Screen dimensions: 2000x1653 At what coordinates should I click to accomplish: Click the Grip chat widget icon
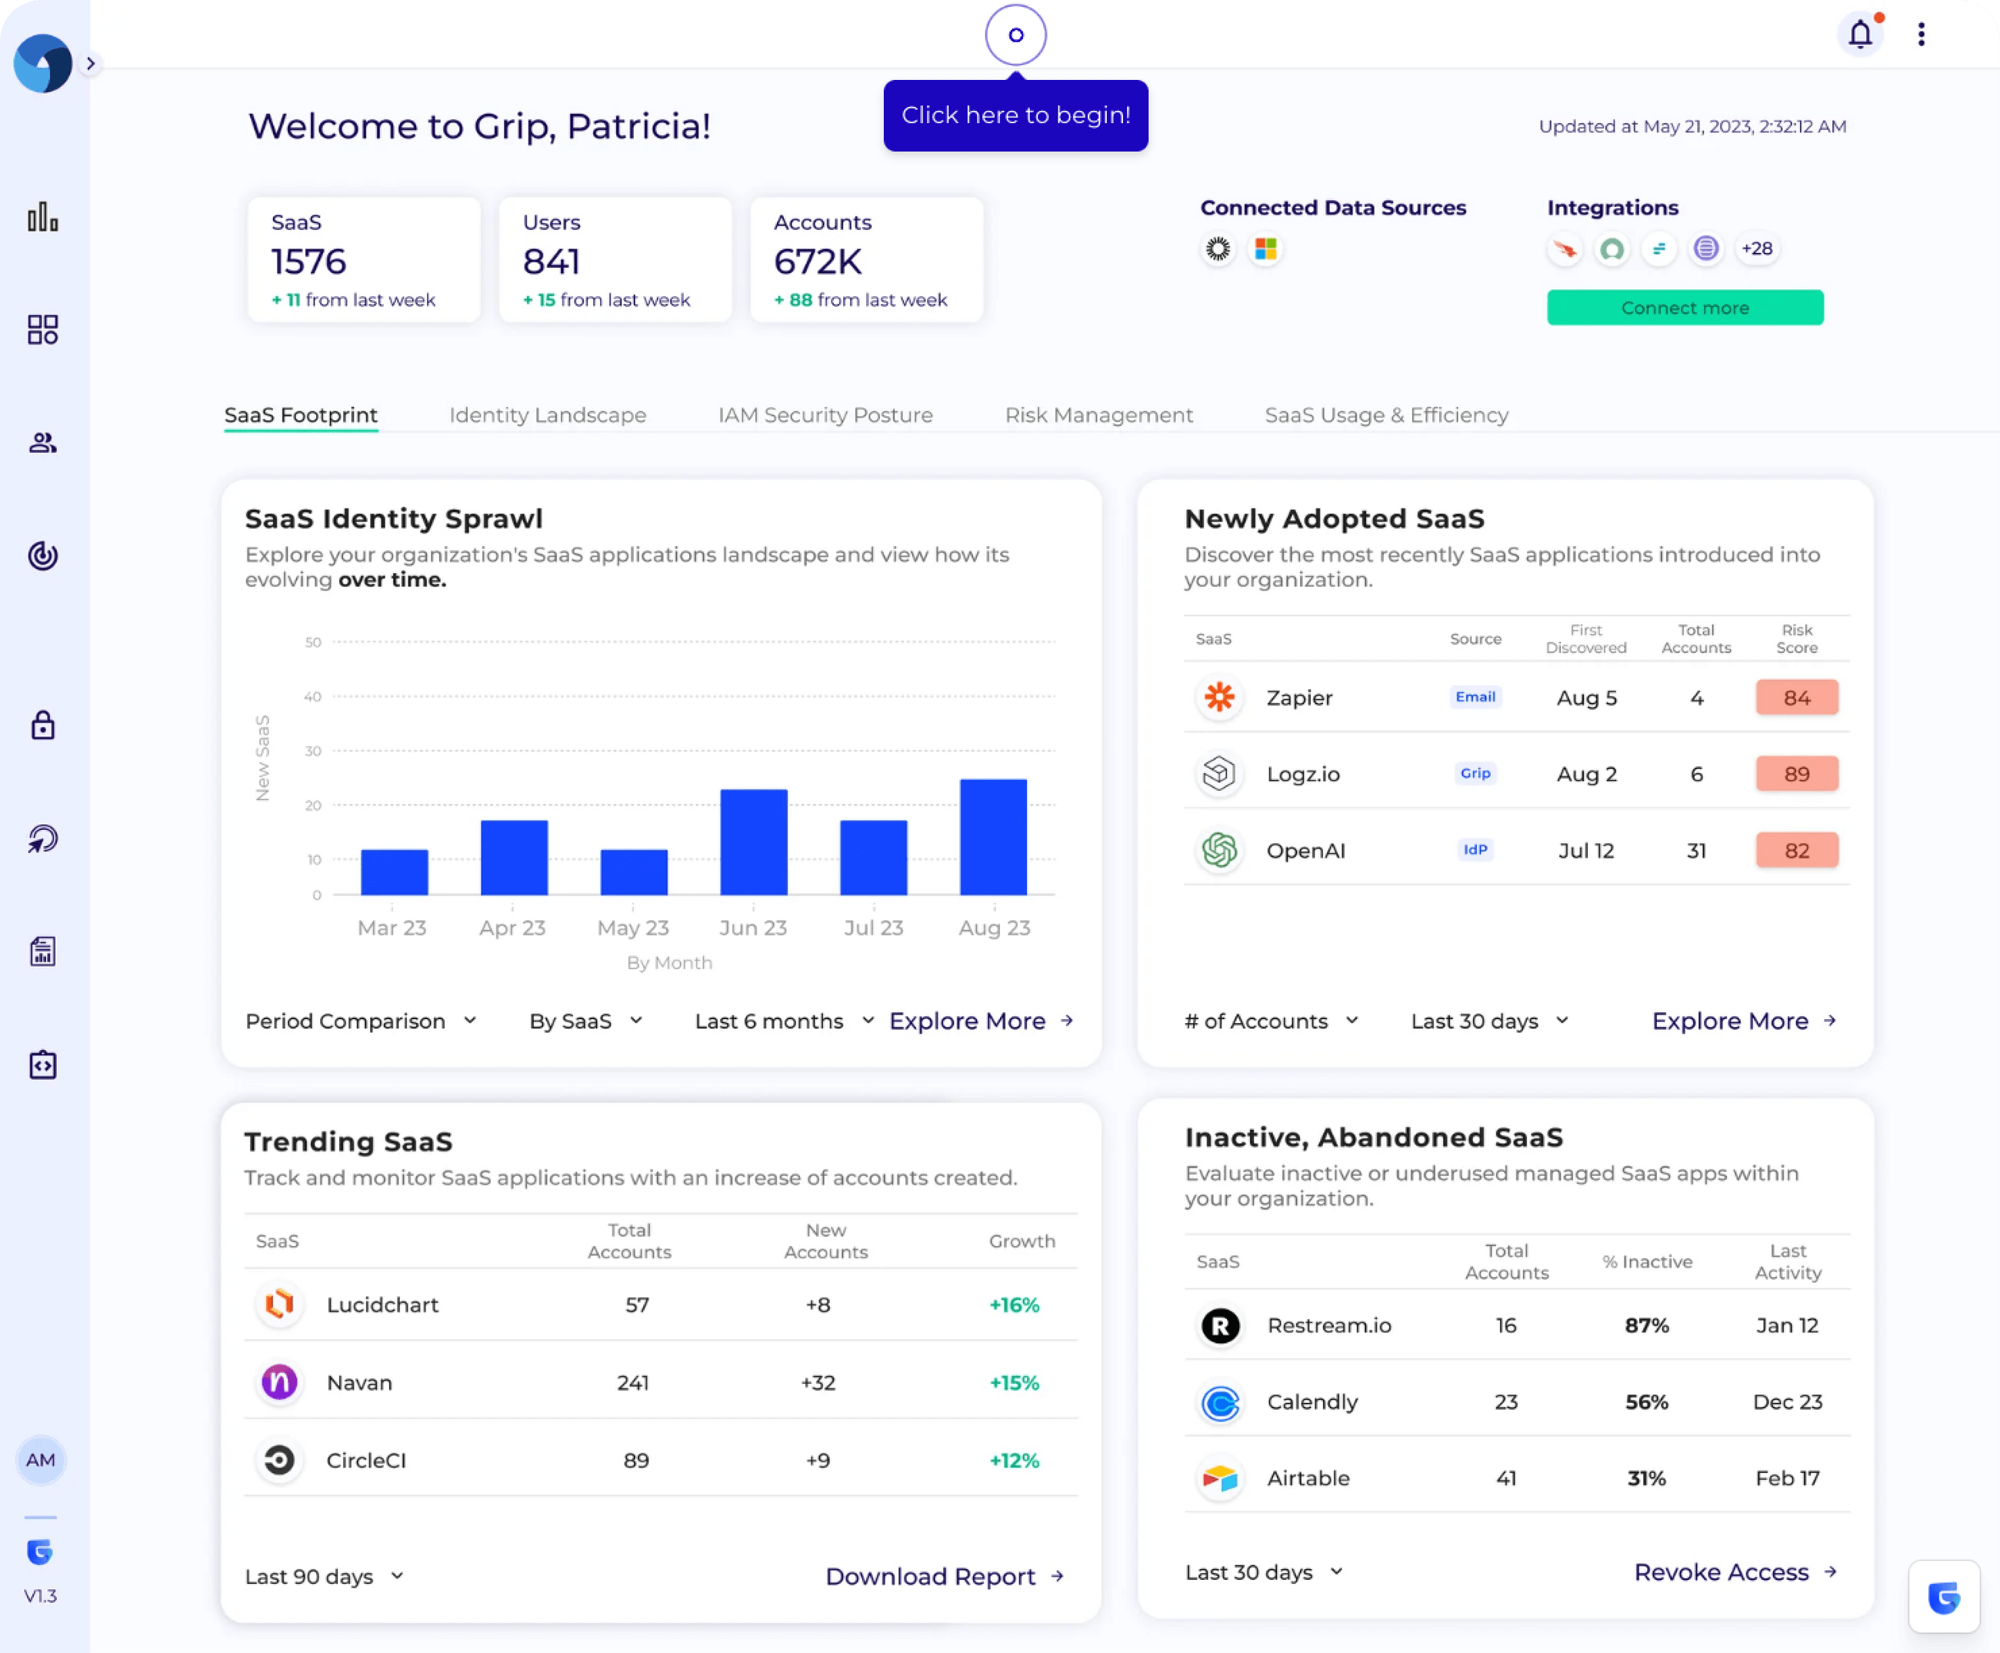[1943, 1597]
